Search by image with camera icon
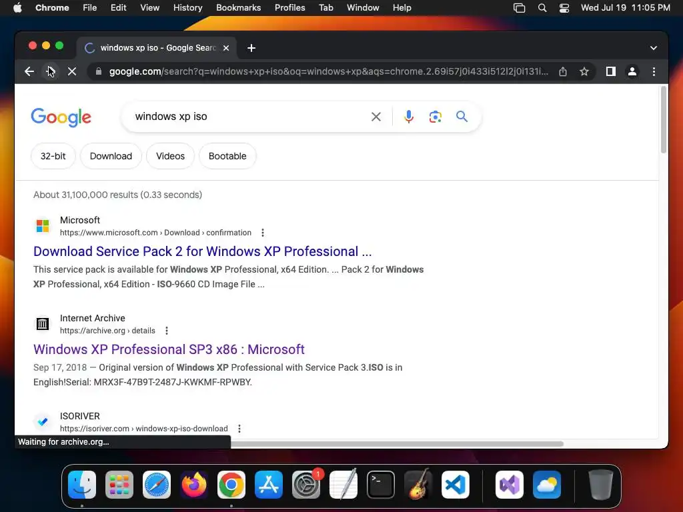The height and width of the screenshot is (512, 683). [435, 117]
